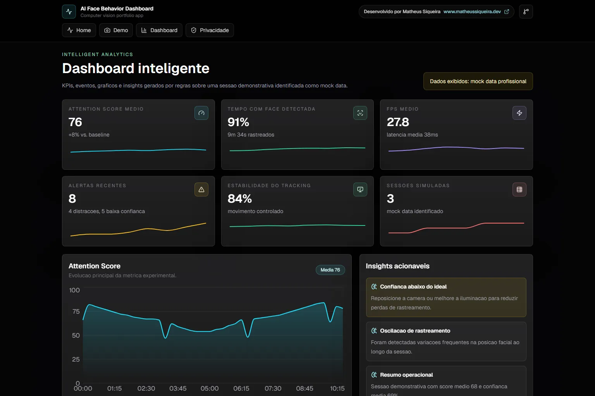
Task: Click the text '9m 34s rastreados'
Action: 251,135
